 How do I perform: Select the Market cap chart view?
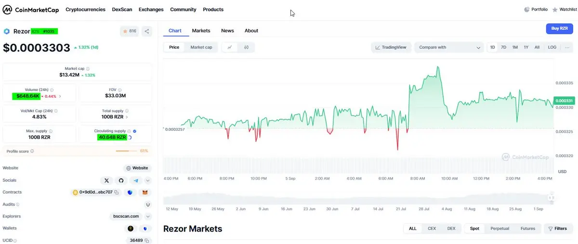point(201,47)
